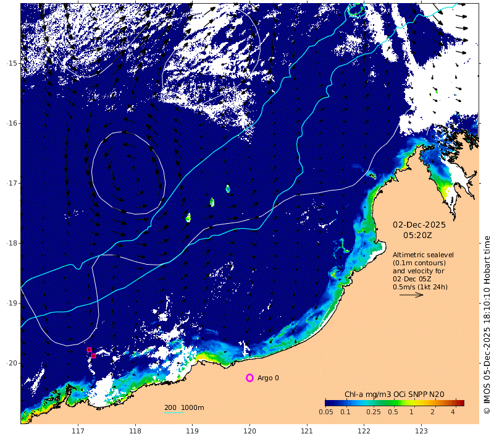Click the chlorophyll patch nearest 119E
Image resolution: width=494 pixels, height=439 pixels.
coord(188,218)
